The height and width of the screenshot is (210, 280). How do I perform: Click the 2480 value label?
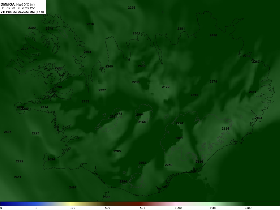(x=213, y=35)
